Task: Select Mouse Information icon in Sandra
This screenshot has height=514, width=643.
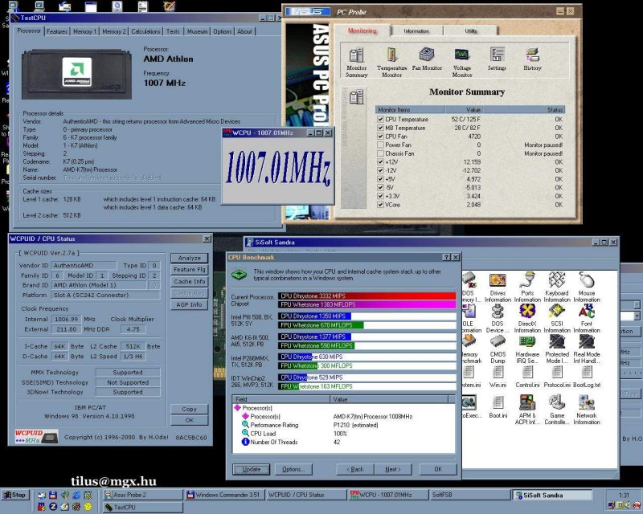Action: pos(587,288)
